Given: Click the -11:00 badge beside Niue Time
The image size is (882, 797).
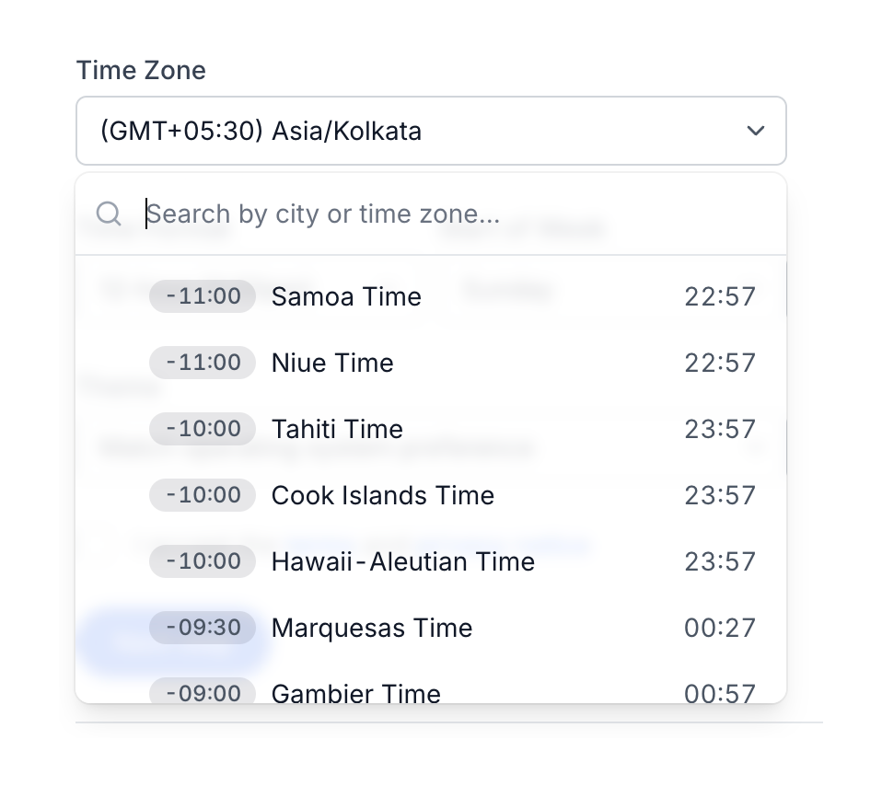Looking at the screenshot, I should (203, 363).
